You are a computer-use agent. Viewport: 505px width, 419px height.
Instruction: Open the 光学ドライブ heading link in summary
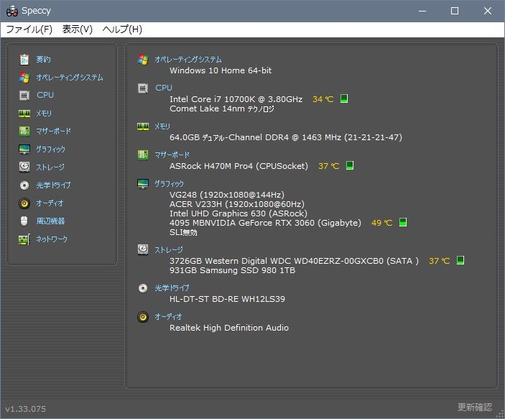point(172,288)
